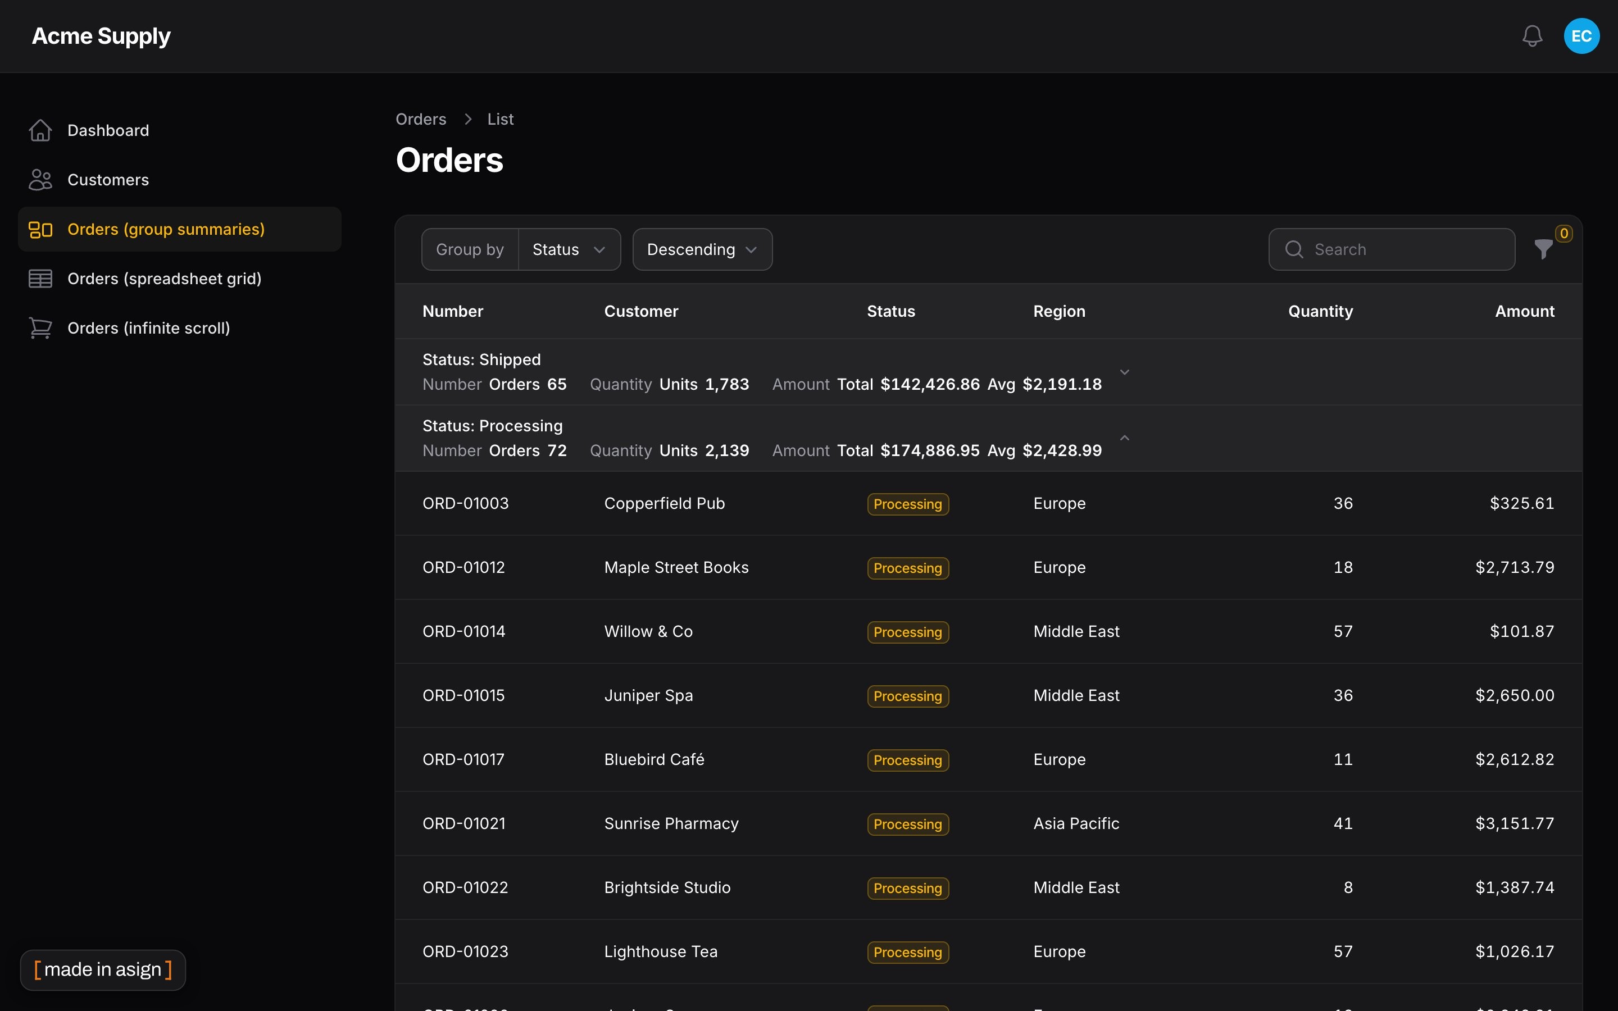The width and height of the screenshot is (1618, 1011).
Task: Click the Orders breadcrumb link
Action: click(x=421, y=119)
